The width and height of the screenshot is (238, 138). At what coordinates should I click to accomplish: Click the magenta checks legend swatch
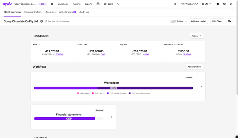point(93,93)
